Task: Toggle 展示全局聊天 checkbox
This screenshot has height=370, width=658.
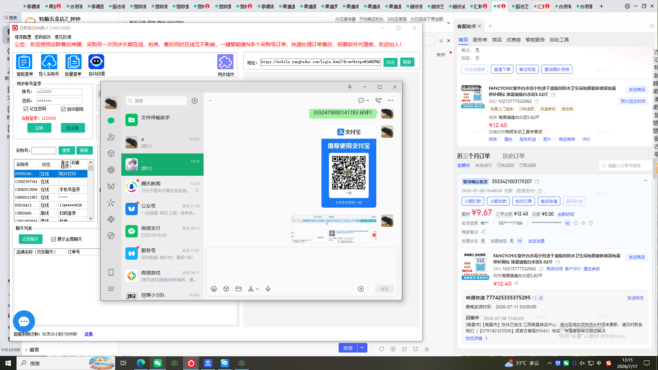Action: [x=54, y=239]
